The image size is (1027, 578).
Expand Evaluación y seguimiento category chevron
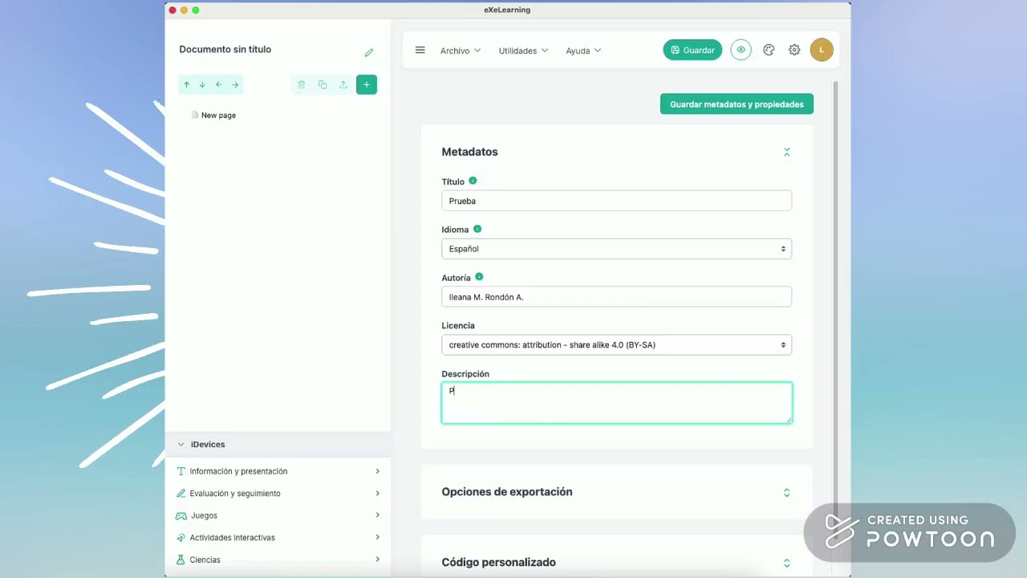point(377,493)
